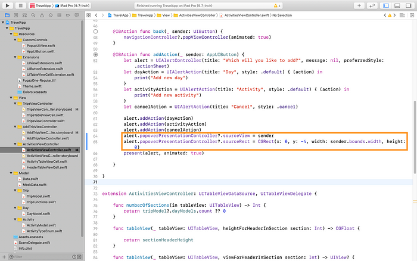Open the No Selection symbol menu

[282, 15]
